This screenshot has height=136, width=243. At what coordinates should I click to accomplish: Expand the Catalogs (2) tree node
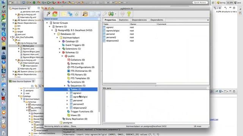[60, 41]
